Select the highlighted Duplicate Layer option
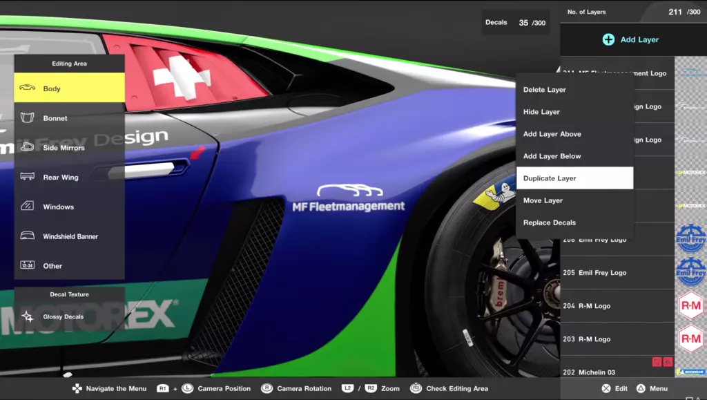Image resolution: width=707 pixels, height=400 pixels. tap(575, 178)
